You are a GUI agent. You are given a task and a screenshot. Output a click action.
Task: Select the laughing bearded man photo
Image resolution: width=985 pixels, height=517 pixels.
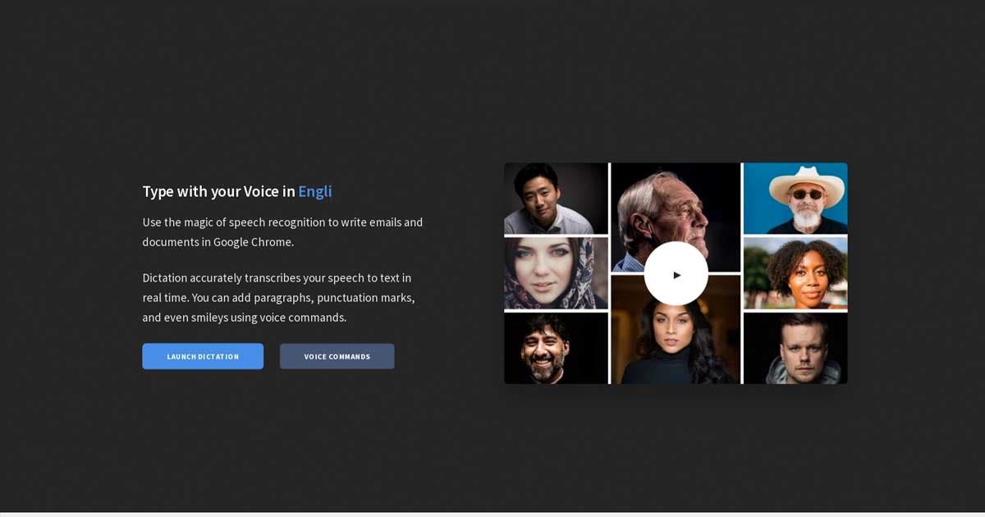(556, 348)
